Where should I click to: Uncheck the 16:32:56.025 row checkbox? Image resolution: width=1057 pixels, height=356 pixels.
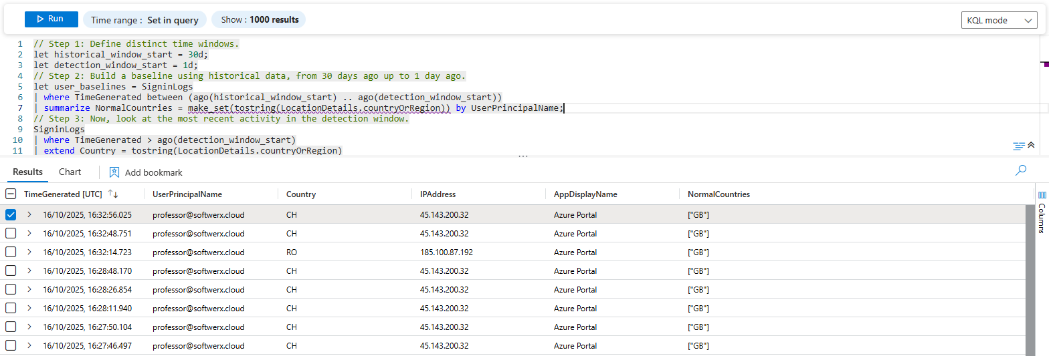click(11, 215)
